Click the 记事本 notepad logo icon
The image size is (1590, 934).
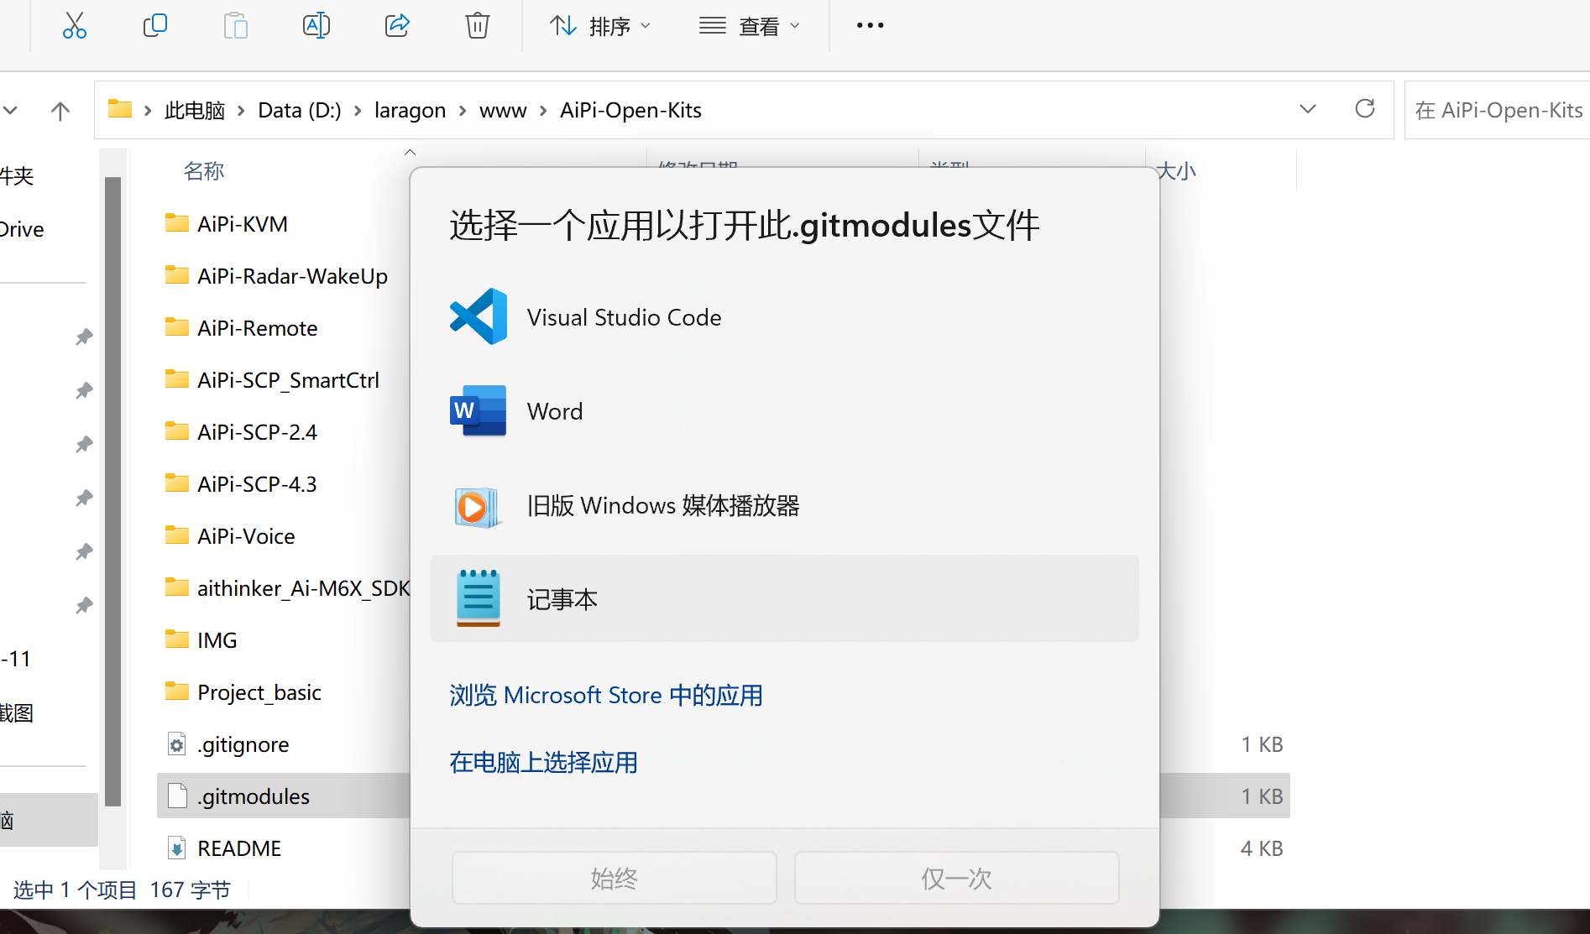coord(479,598)
